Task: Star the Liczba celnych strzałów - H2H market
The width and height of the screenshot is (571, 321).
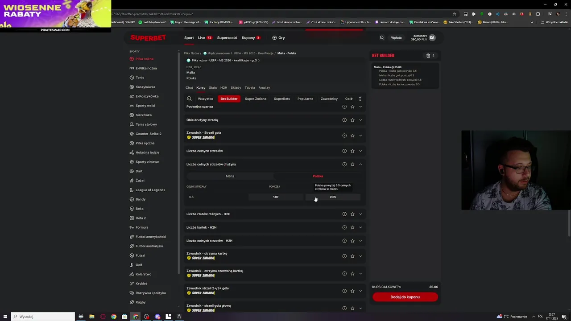Action: click(352, 241)
